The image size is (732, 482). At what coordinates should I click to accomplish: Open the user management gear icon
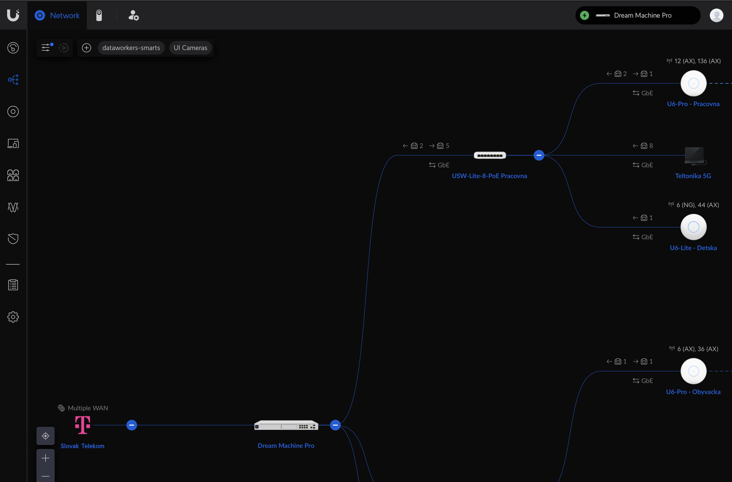point(133,15)
